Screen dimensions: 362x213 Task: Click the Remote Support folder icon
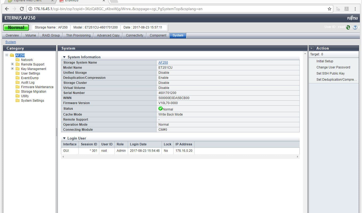[18, 64]
